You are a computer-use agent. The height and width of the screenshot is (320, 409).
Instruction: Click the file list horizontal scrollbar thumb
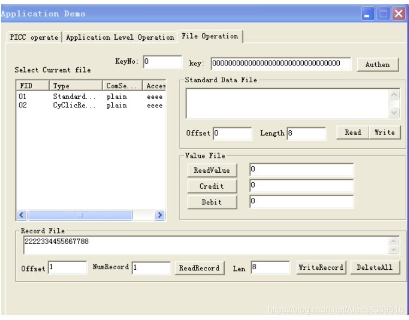tap(80, 215)
